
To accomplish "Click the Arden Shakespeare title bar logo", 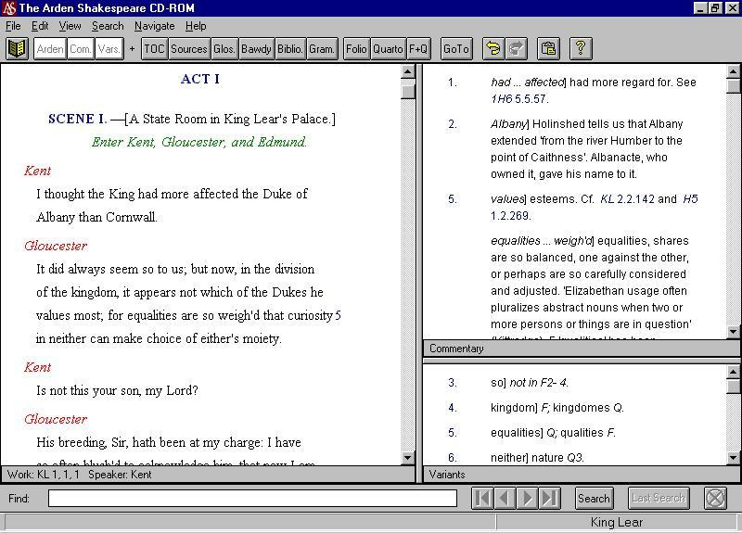I will pos(9,8).
